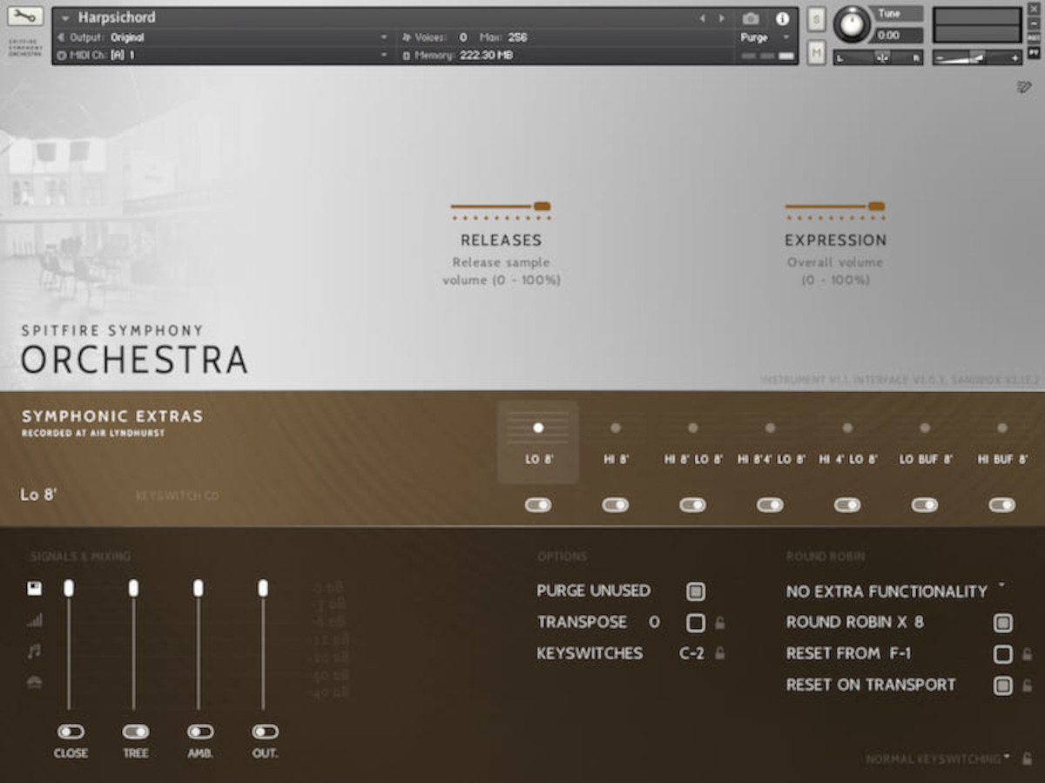Enable the Reset From F-1 checkbox
1045x783 pixels.
pyautogui.click(x=1003, y=654)
